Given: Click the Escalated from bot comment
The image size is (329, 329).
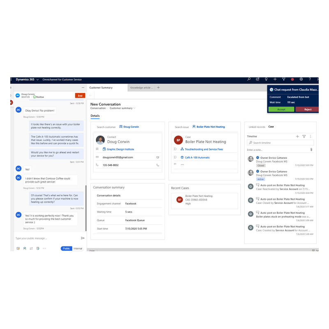Looking at the screenshot, I should (x=298, y=97).
